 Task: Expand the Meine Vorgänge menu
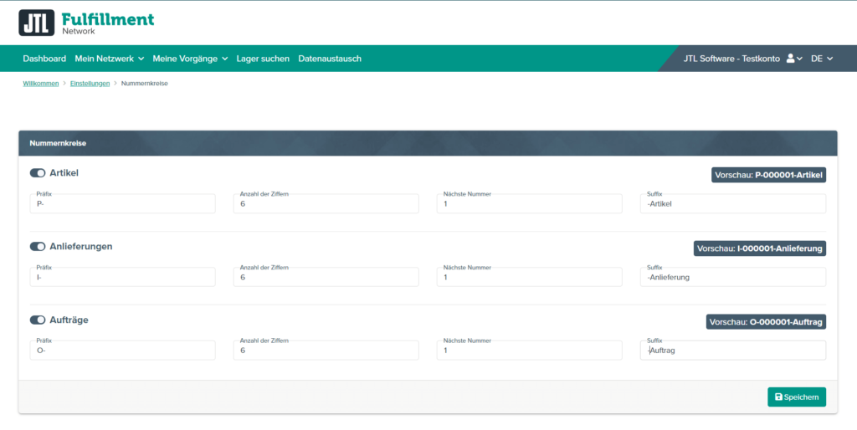tap(190, 59)
